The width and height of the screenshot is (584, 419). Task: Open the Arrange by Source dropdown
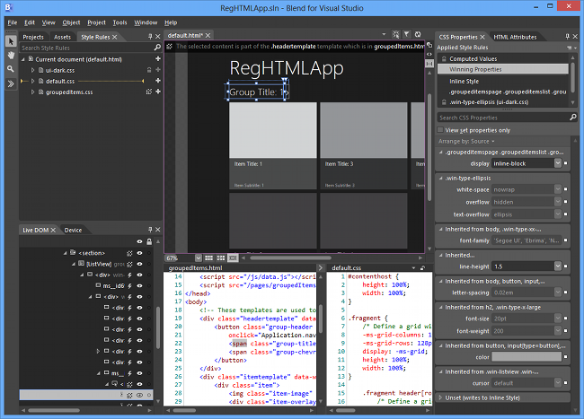point(466,141)
